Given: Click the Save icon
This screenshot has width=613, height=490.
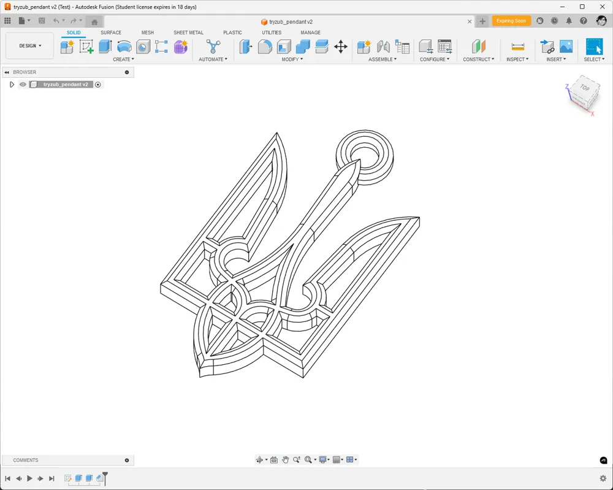Looking at the screenshot, I should tap(42, 21).
